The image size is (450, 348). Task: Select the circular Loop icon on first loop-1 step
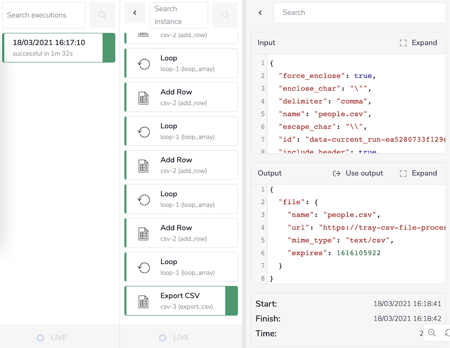(x=143, y=63)
